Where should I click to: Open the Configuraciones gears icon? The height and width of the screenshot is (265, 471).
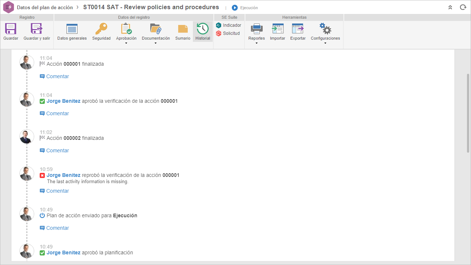point(325,29)
